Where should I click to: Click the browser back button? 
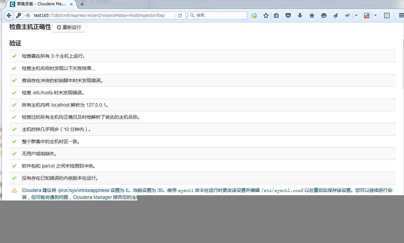click(x=9, y=15)
